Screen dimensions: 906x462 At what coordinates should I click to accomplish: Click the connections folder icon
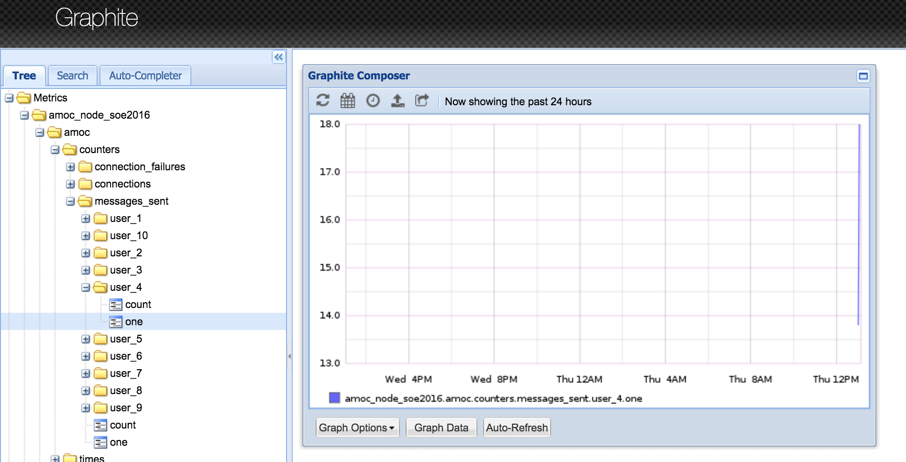tap(85, 184)
